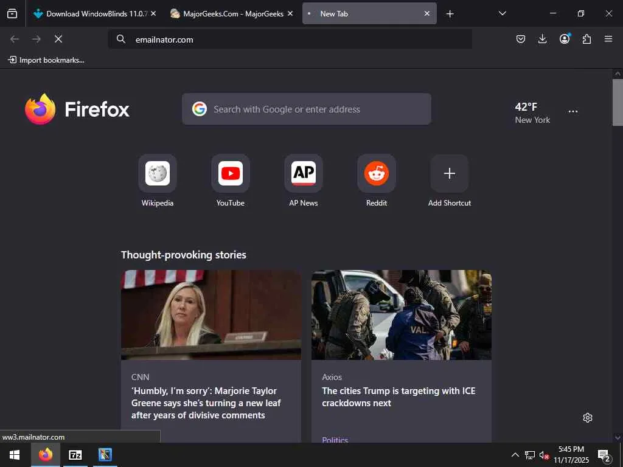Open the network status tray icon
This screenshot has width=623, height=467.
[x=530, y=455]
